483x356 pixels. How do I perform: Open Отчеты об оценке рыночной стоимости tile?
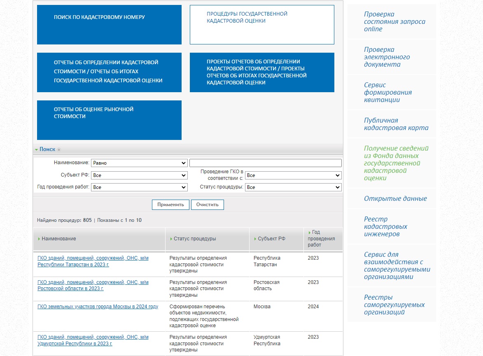coord(110,120)
